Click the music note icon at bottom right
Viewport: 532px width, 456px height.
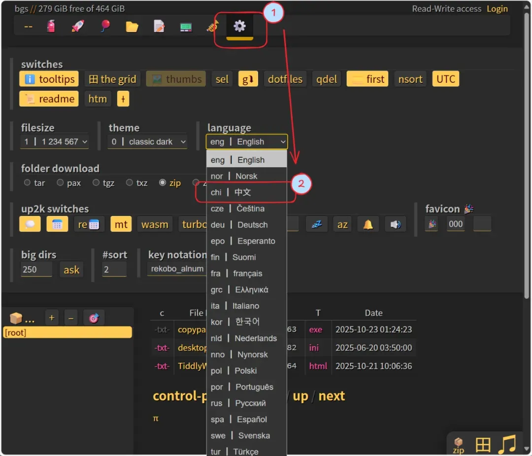click(507, 444)
